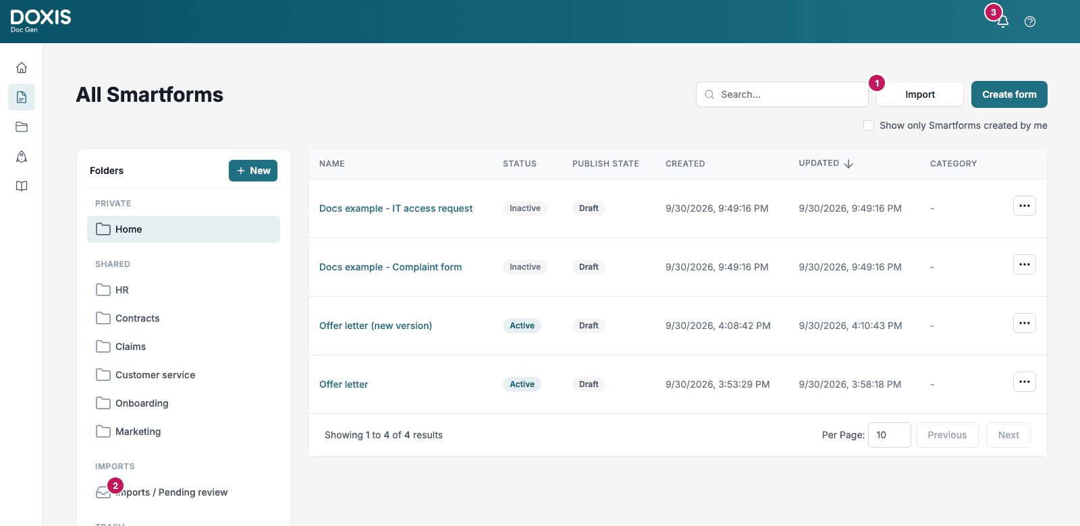Go to the Next results page
1080x526 pixels.
point(1008,435)
